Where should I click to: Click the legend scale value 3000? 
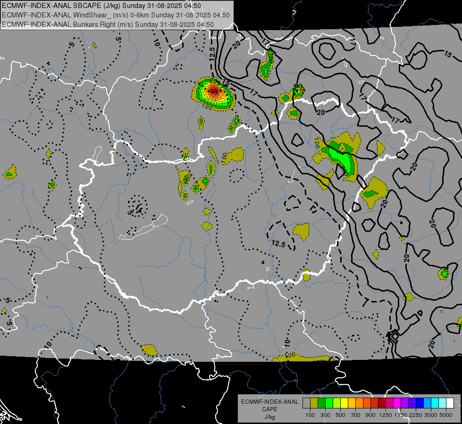[x=431, y=415]
